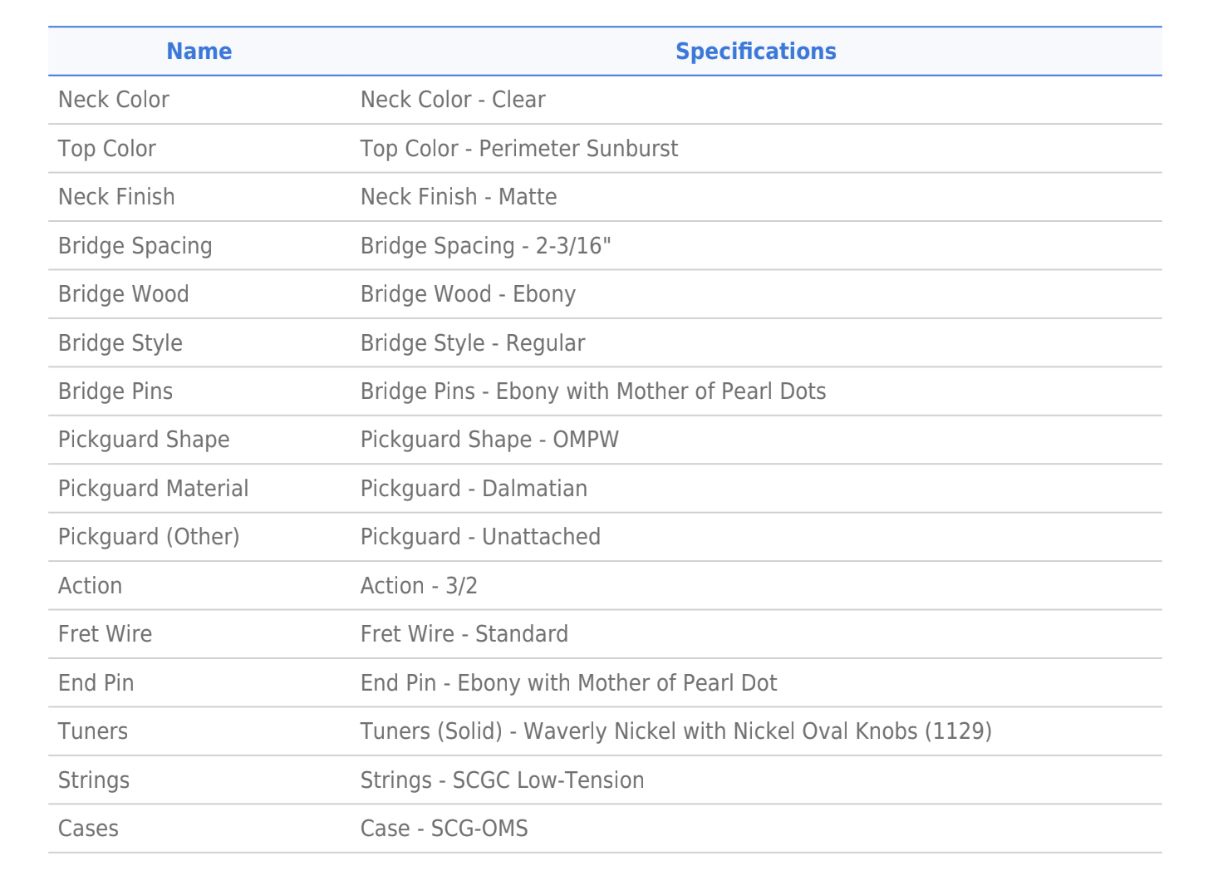Image resolution: width=1218 pixels, height=871 pixels.
Task: Select the End Pin specification text
Action: pyautogui.click(x=568, y=683)
